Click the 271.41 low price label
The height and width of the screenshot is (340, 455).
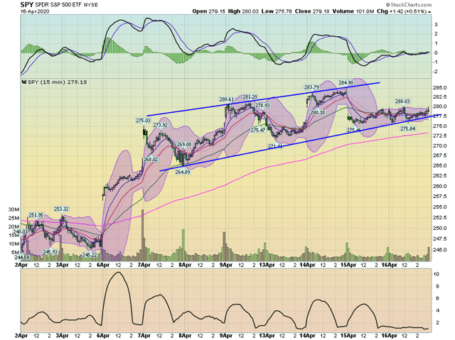[275, 146]
